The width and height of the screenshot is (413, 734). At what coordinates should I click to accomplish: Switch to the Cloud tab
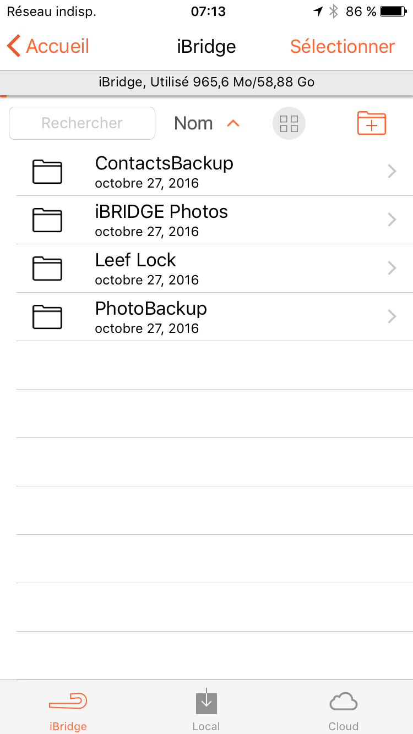[x=343, y=709]
